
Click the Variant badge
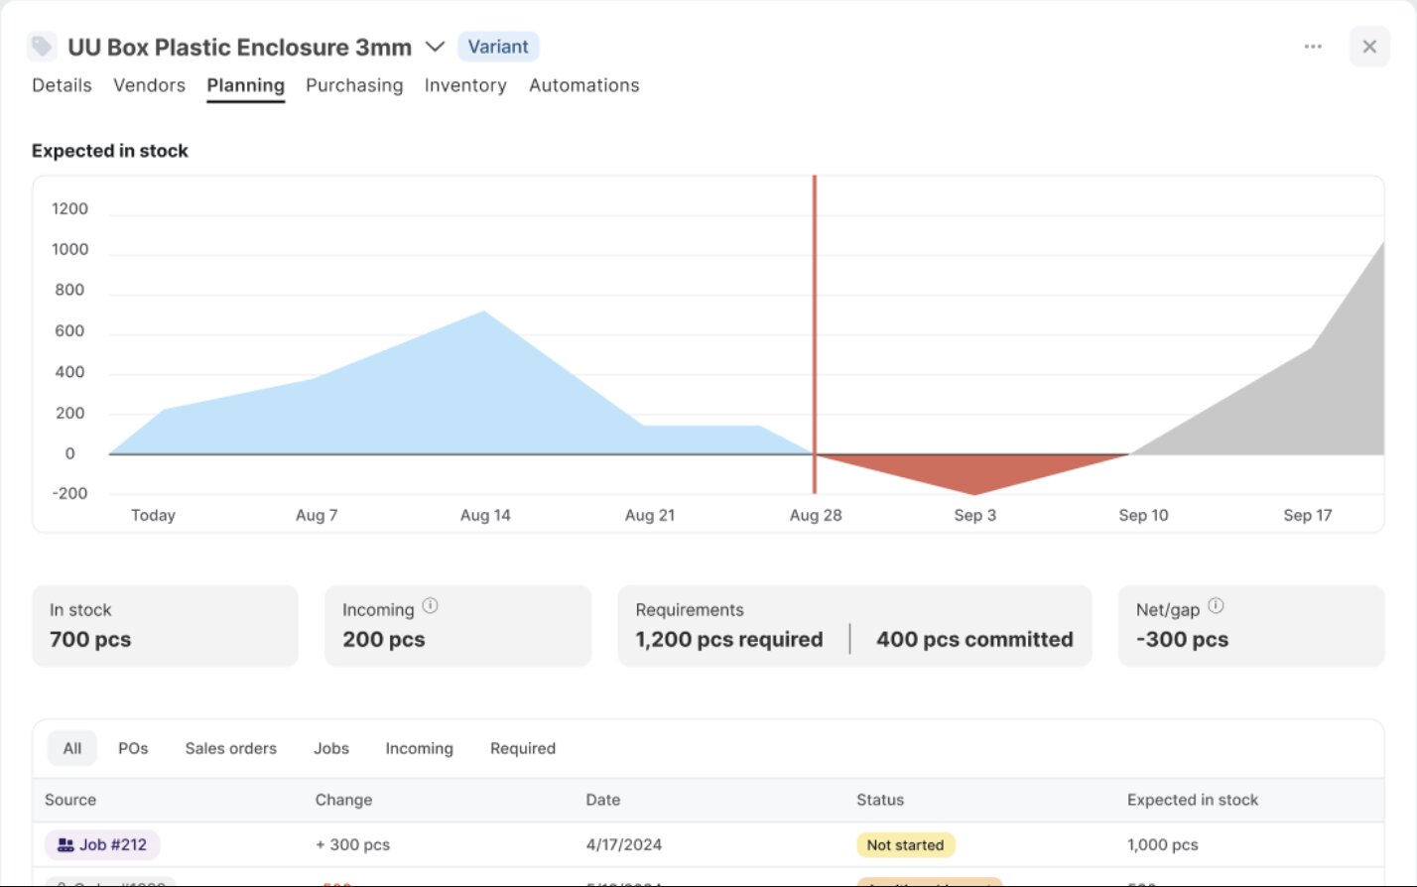pos(498,47)
